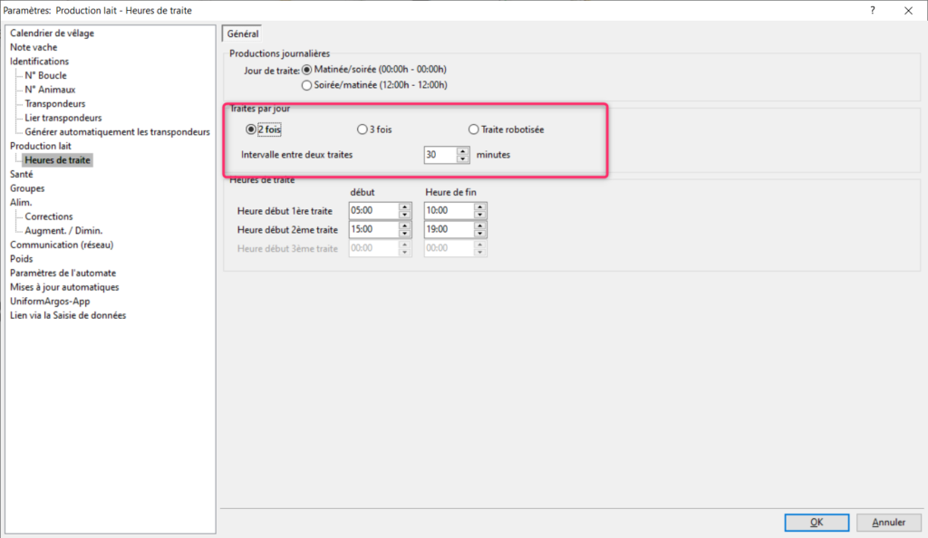Select Soirée/matinée (12:00h - 12:00h) option

pos(306,85)
